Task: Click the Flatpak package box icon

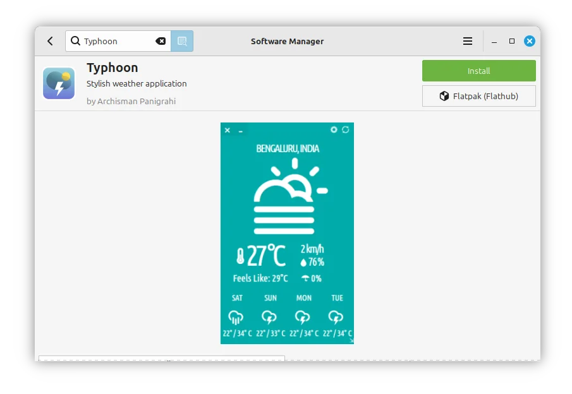Action: click(444, 96)
